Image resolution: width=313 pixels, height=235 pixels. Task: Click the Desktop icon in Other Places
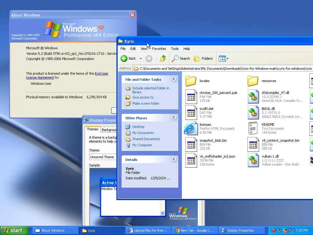click(128, 127)
